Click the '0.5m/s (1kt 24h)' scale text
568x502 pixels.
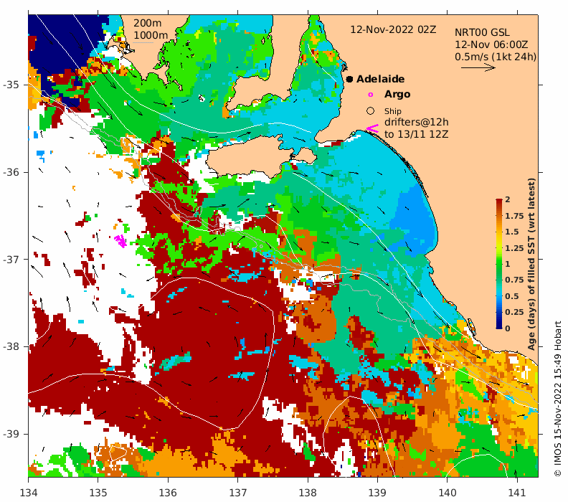pyautogui.click(x=496, y=57)
